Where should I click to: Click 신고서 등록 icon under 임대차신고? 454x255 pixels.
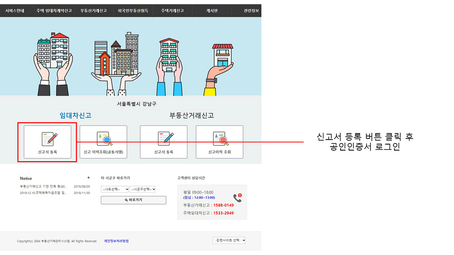pyautogui.click(x=48, y=139)
